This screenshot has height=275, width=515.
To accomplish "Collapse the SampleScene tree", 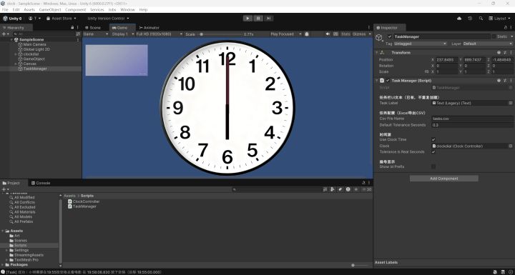I will [12, 40].
